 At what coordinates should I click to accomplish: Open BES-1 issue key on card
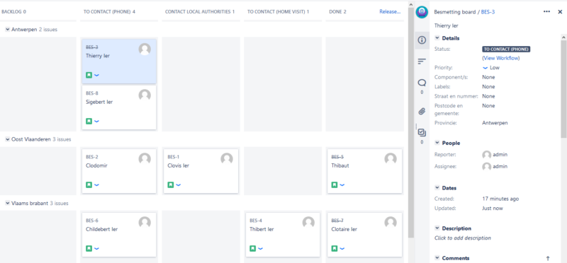(x=174, y=157)
